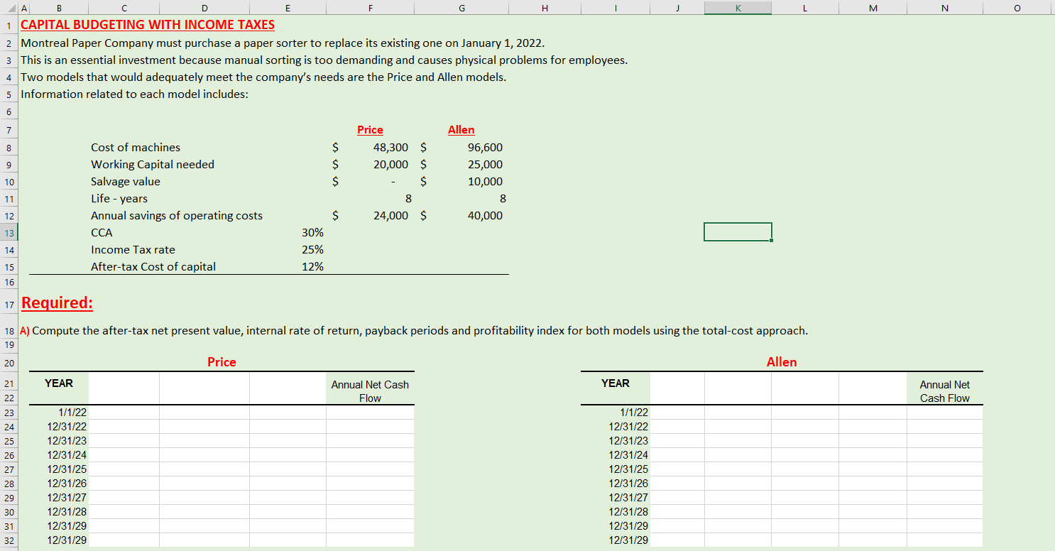
Task: Click the title CAPITAL BUDGETING WITH INCOME TAXES
Action: coord(148,25)
